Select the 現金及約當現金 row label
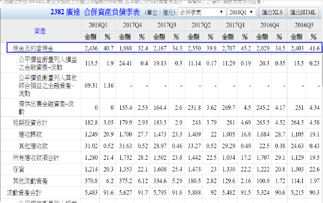 click(x=33, y=48)
